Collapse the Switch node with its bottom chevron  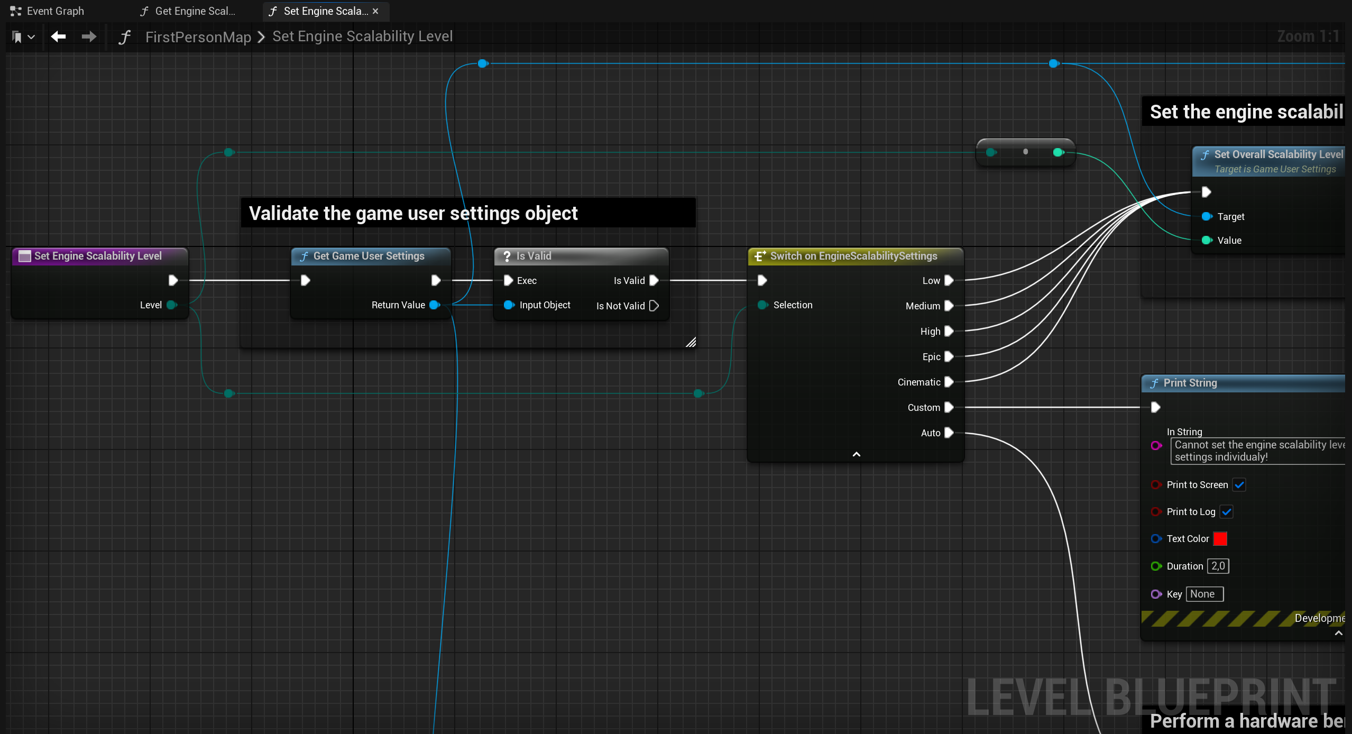click(x=856, y=454)
